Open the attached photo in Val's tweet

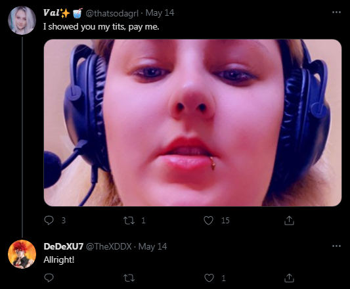pos(192,123)
